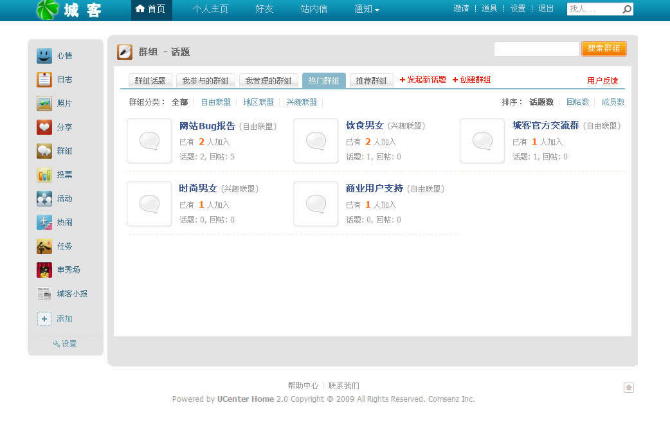This screenshot has width=670, height=434.
Task: Open the 照片 photos icon
Action: (x=44, y=104)
